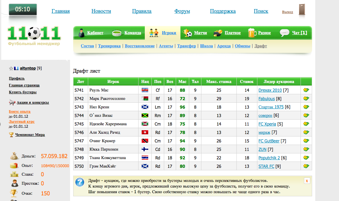The width and height of the screenshot is (339, 201).
Task: Open the Тренировка submenu link
Action: tap(109, 46)
